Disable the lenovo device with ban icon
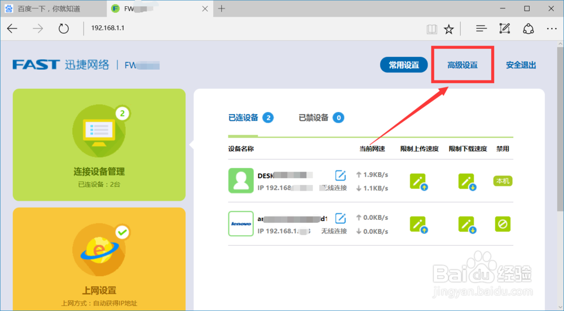The width and height of the screenshot is (564, 311). (503, 224)
